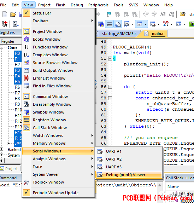The image size is (194, 203).
Task: Click the Disassembly Window menu icon
Action: tap(27, 104)
